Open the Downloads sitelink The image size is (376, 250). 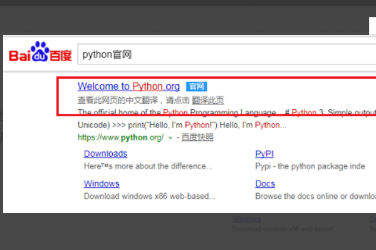105,154
